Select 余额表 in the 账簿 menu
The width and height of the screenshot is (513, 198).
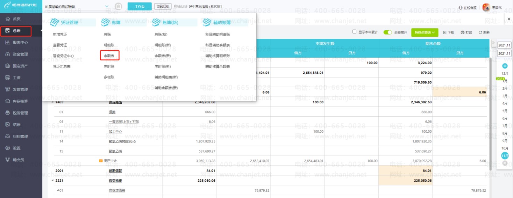pos(109,56)
